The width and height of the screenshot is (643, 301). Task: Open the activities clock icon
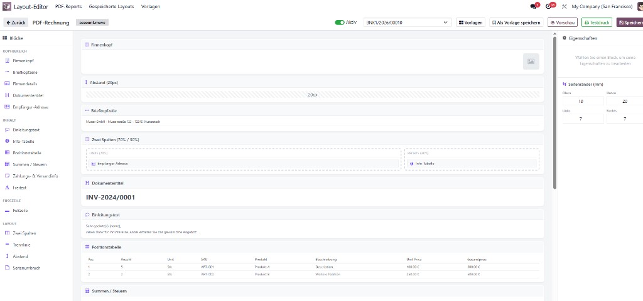pyautogui.click(x=549, y=6)
